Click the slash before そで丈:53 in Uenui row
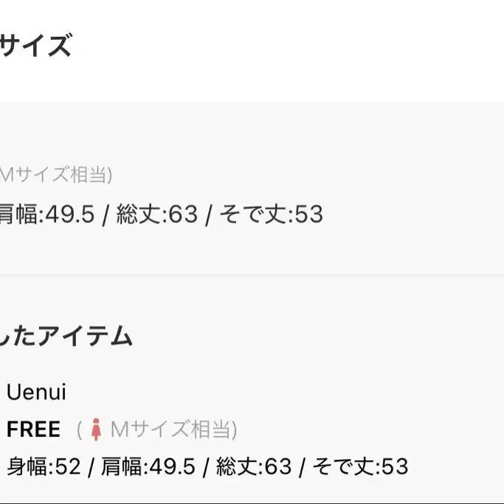Screen dimensions: 504x504 [x=303, y=466]
